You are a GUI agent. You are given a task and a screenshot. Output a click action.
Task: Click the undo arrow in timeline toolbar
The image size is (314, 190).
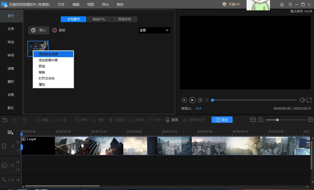[5, 120]
